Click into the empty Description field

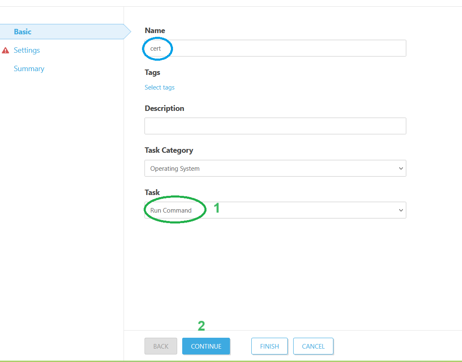point(275,126)
